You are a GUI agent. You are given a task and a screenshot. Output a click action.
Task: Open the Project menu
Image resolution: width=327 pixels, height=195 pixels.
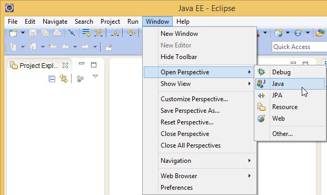110,22
